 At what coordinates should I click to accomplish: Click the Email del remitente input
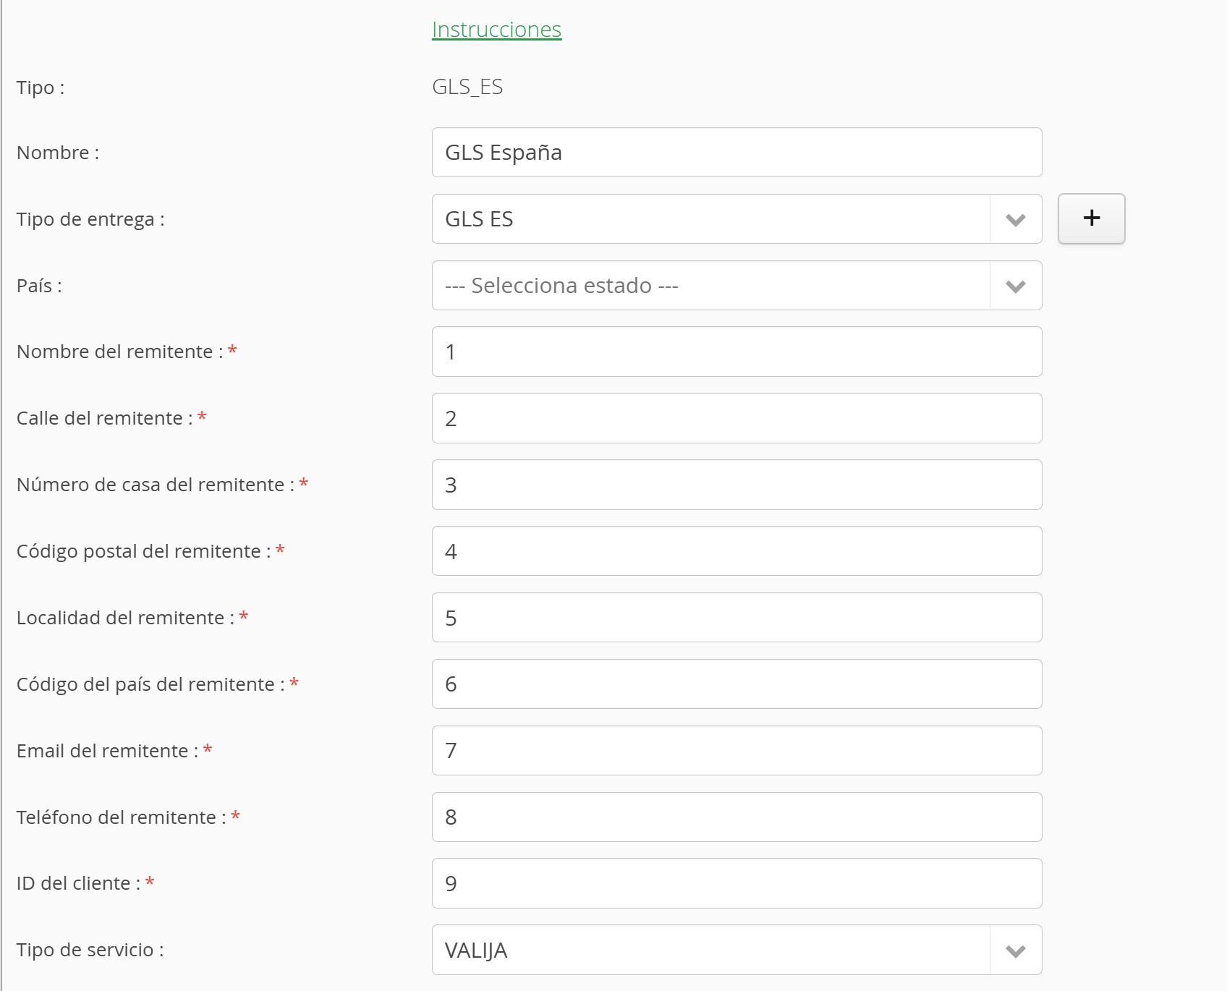[736, 751]
